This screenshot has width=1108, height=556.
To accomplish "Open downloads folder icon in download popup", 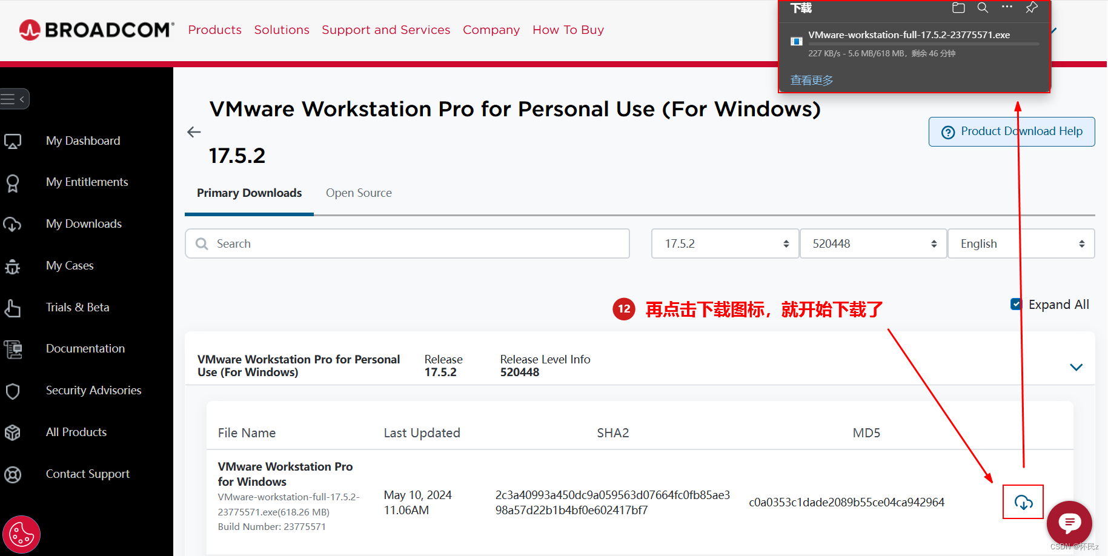I will point(958,8).
